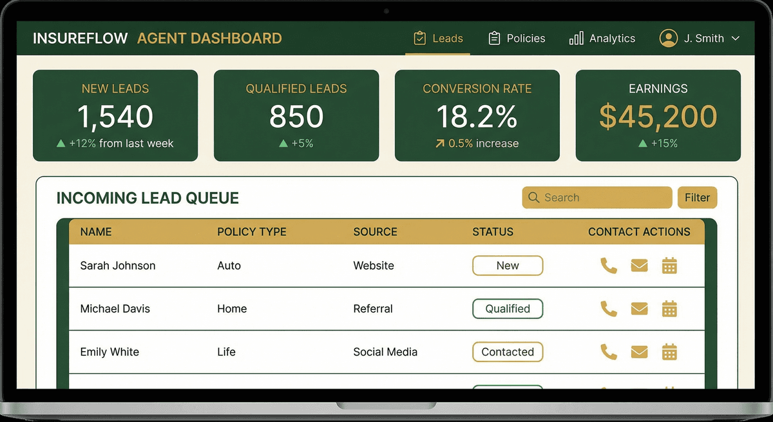Email Emily White via envelope icon

639,352
